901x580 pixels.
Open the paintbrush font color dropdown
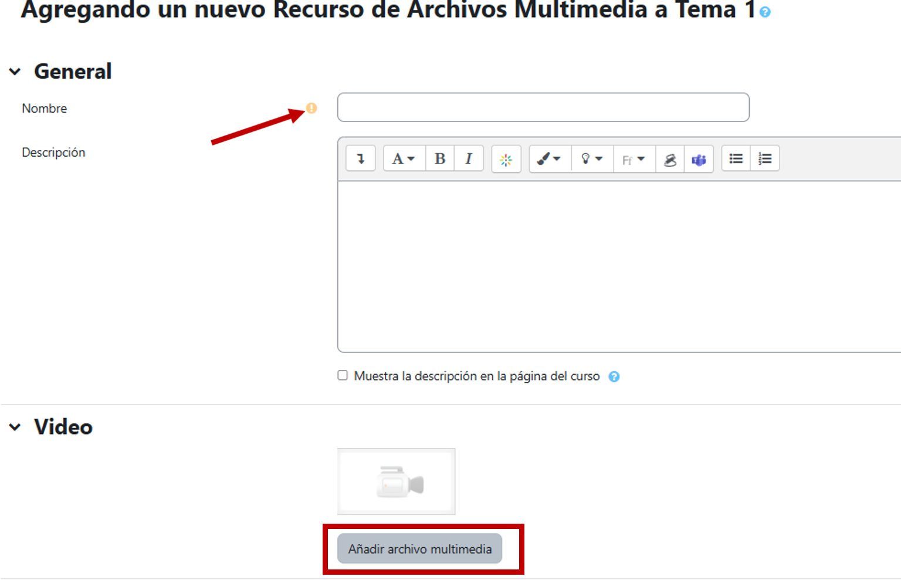(549, 159)
